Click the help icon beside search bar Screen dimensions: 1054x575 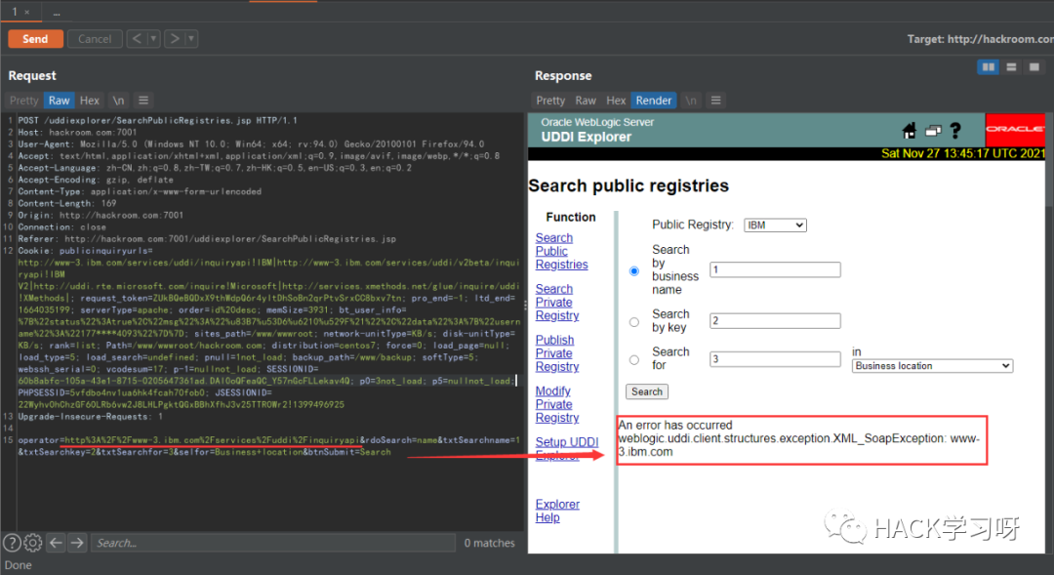(x=12, y=543)
